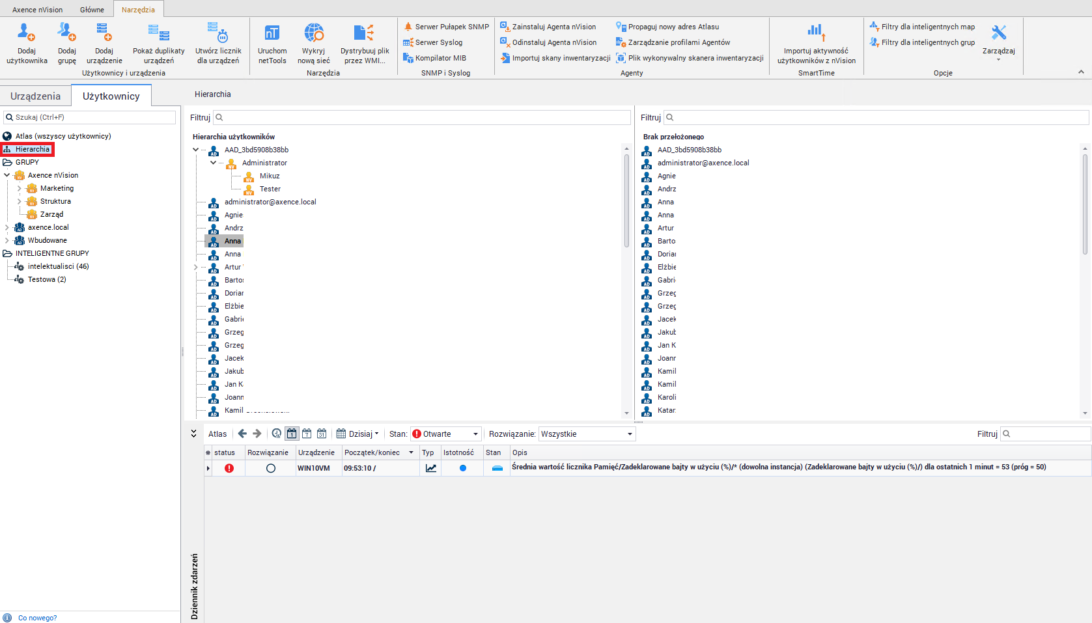Click the Co nowego? link
This screenshot has height=623, width=1092.
pyautogui.click(x=37, y=618)
